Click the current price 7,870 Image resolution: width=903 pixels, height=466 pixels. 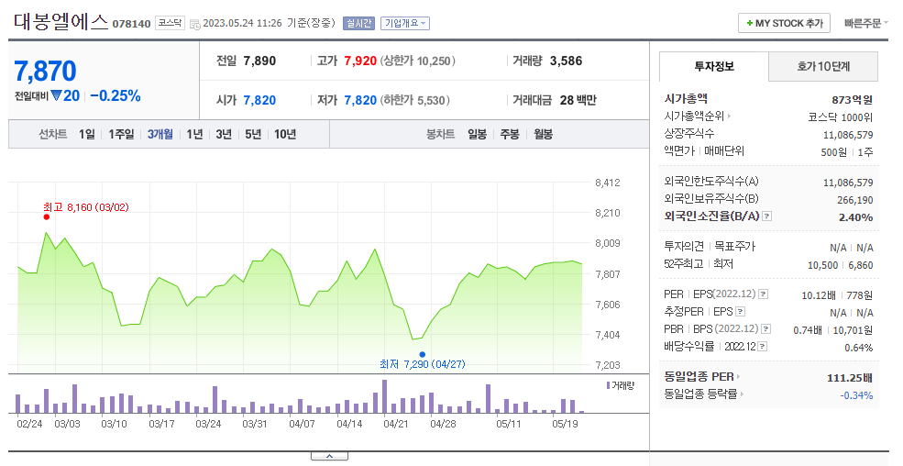(x=45, y=72)
